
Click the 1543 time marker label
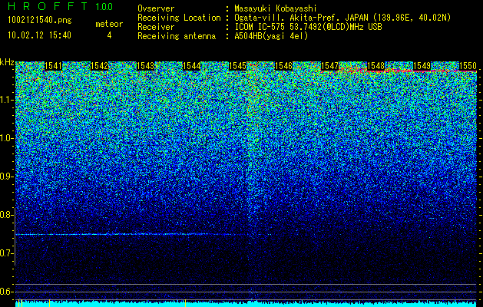145,66
